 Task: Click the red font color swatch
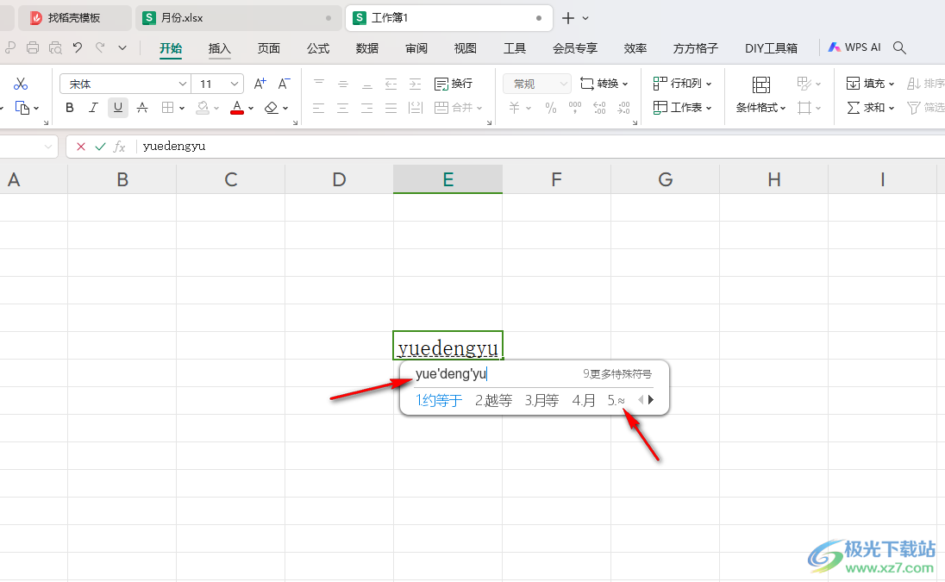coord(237,108)
